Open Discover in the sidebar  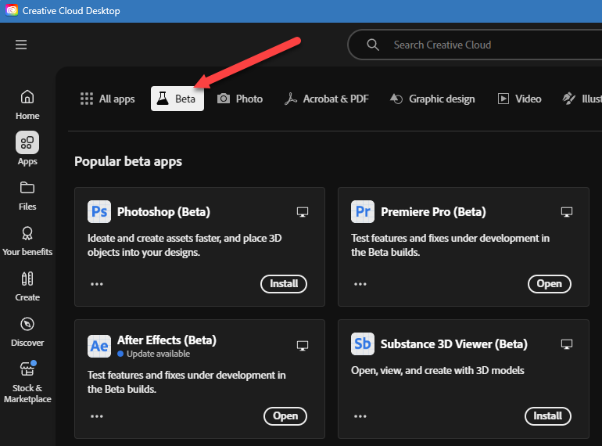[x=27, y=331]
